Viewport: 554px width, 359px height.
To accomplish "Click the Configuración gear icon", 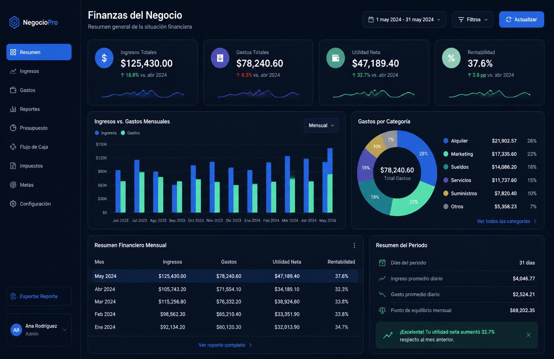I will point(13,204).
